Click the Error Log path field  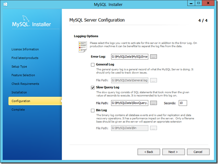(130, 57)
